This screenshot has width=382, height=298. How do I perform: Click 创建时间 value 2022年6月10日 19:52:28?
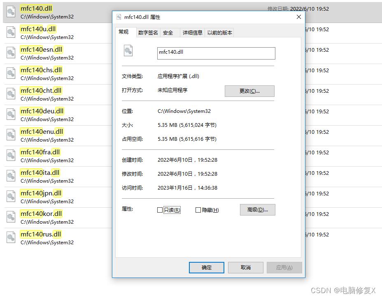click(188, 160)
